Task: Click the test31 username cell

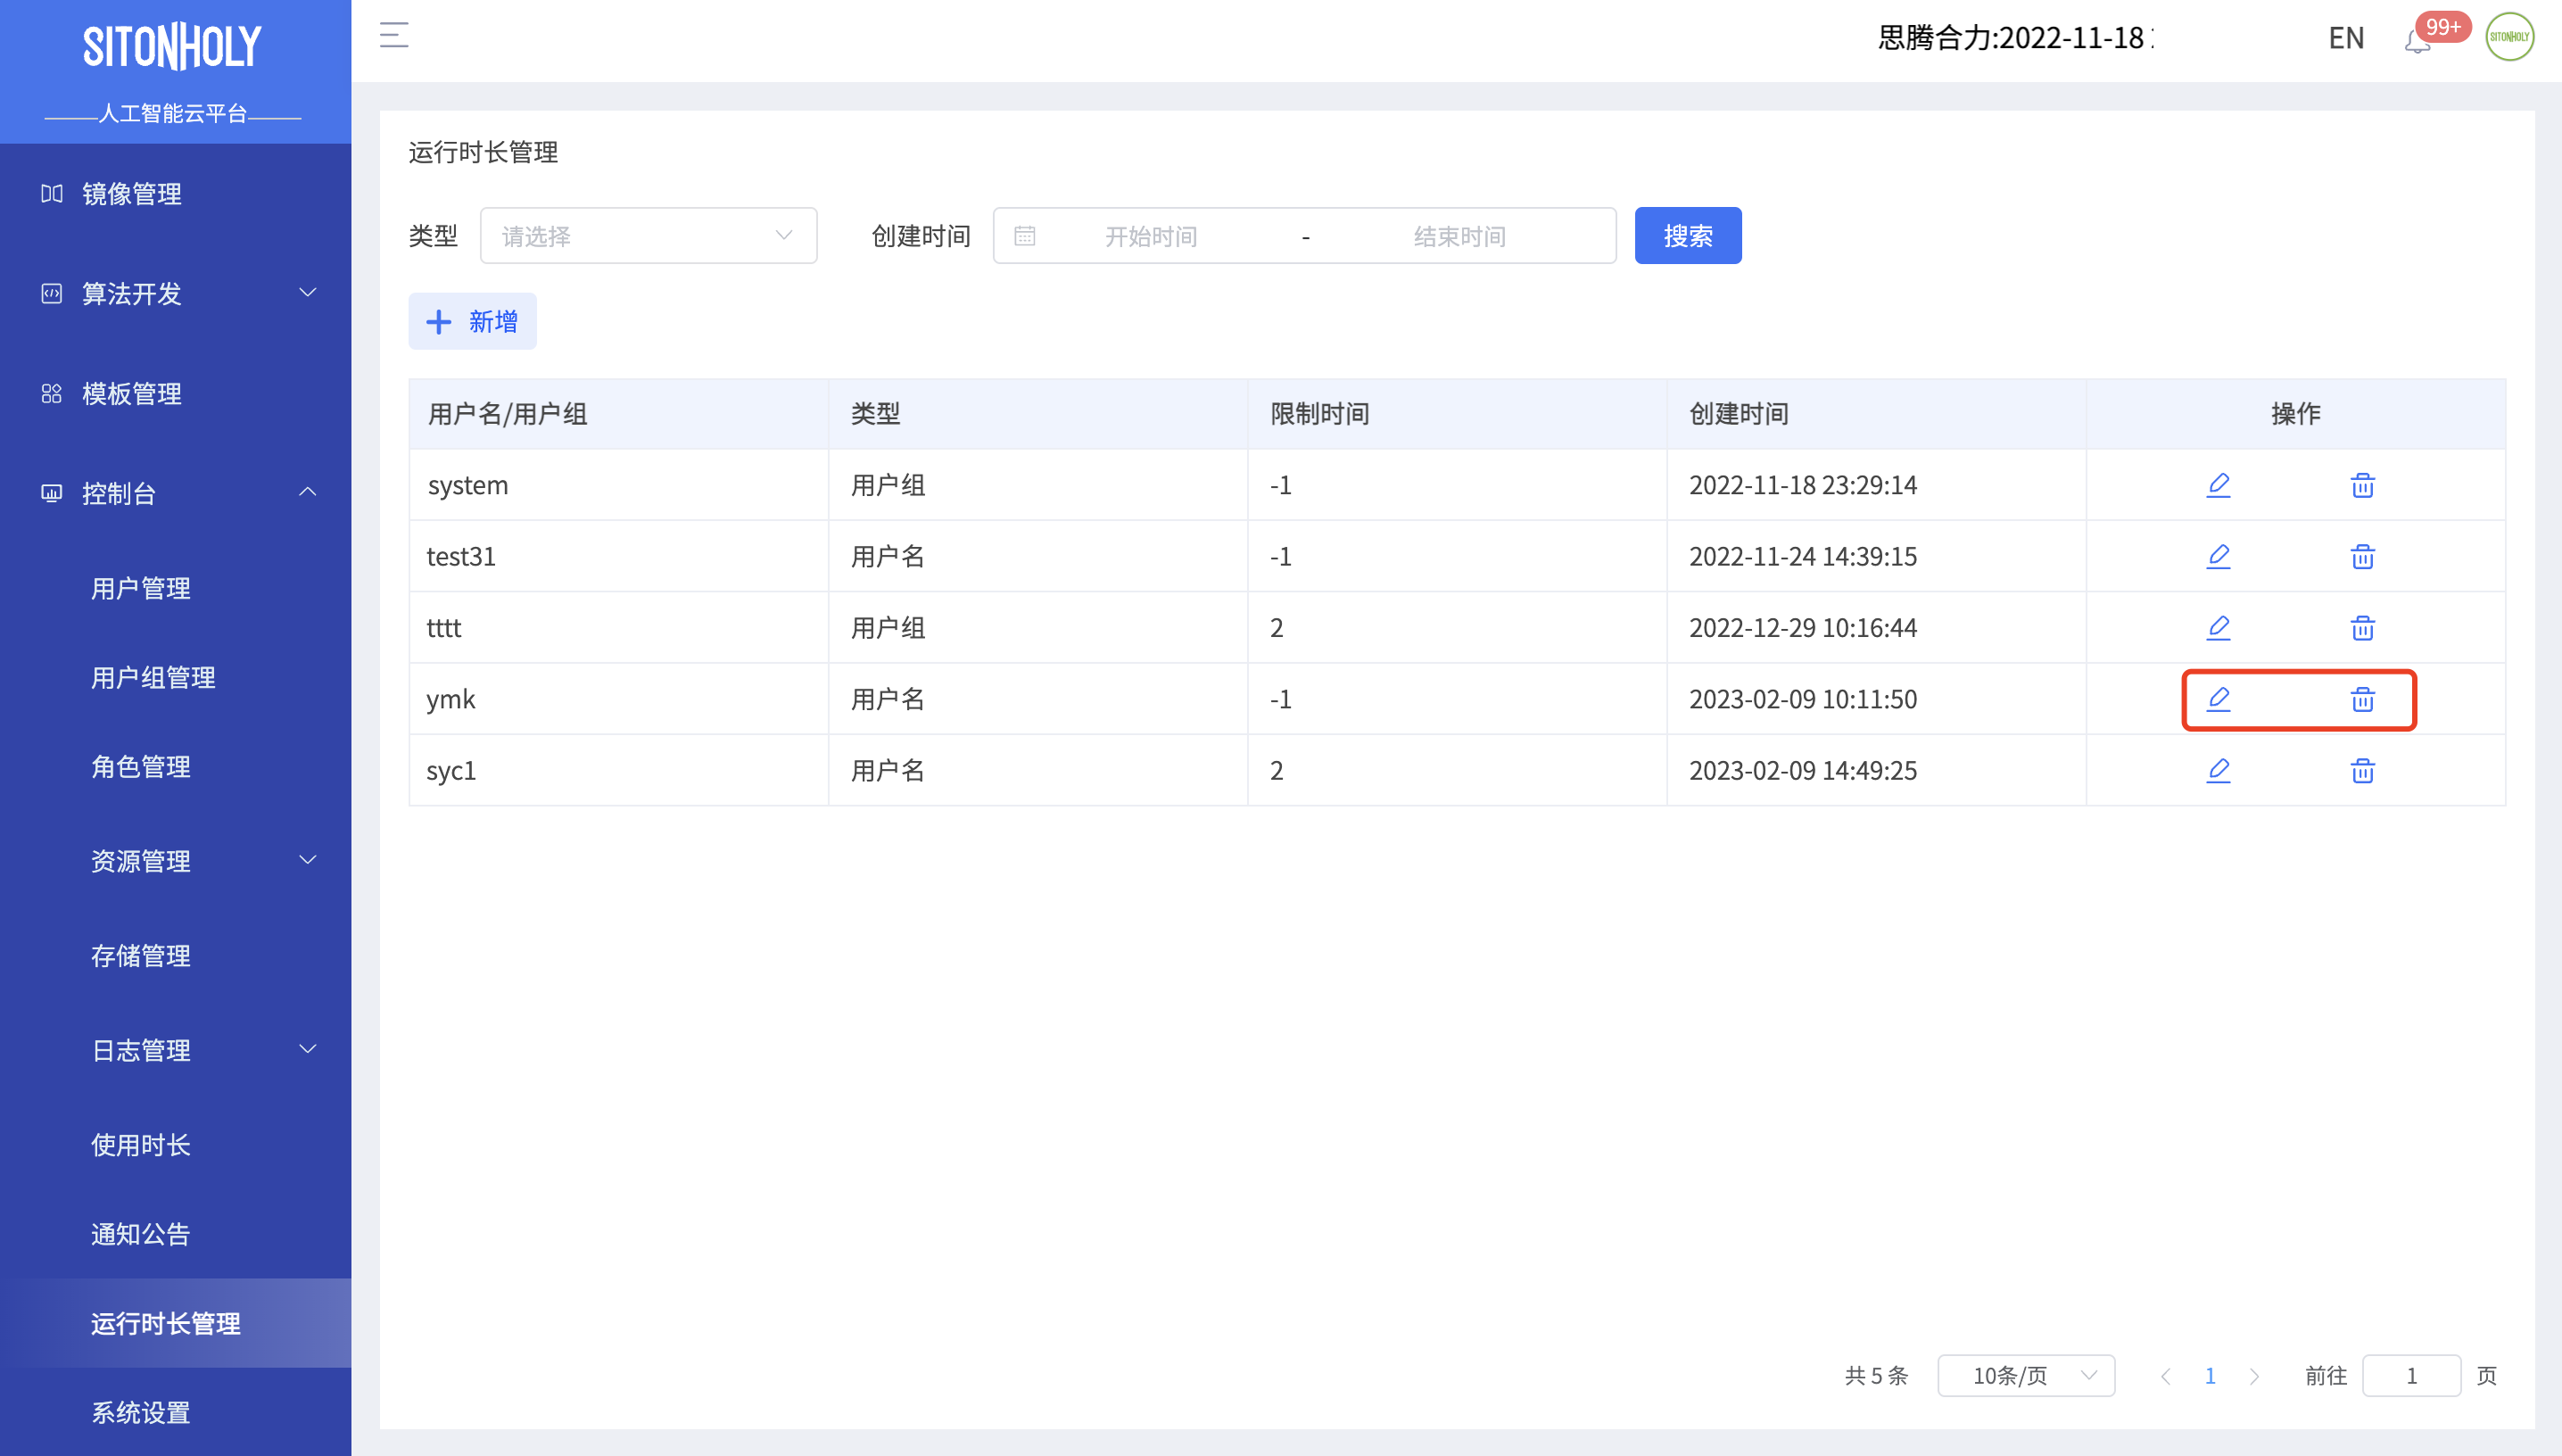Action: pos(618,556)
